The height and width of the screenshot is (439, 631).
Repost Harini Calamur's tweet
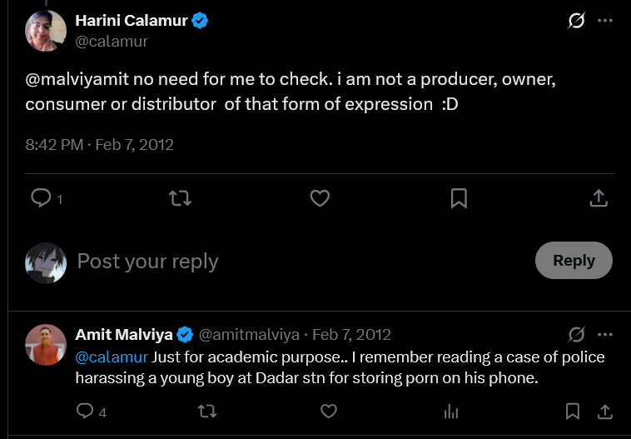tap(180, 198)
